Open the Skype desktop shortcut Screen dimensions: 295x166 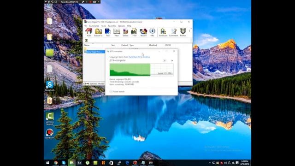pyautogui.click(x=50, y=86)
